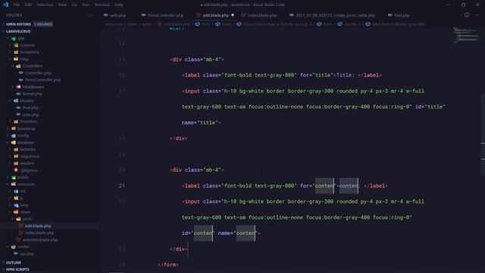Expand the Middleware folder
The image size is (485, 273).
pyautogui.click(x=33, y=86)
